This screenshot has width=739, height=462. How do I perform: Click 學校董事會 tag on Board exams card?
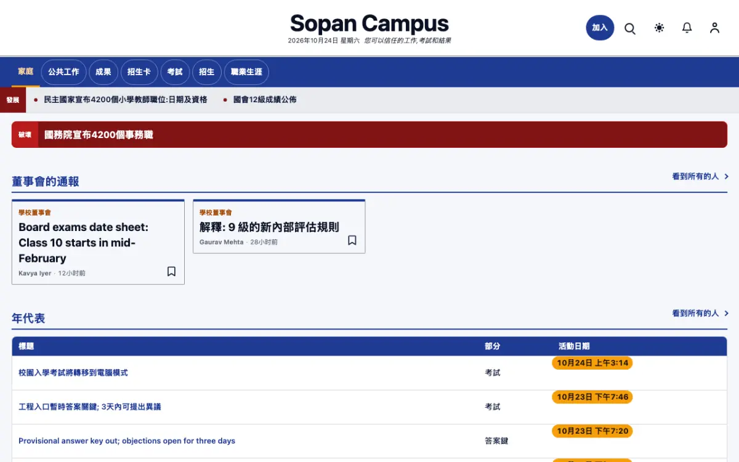pos(34,213)
